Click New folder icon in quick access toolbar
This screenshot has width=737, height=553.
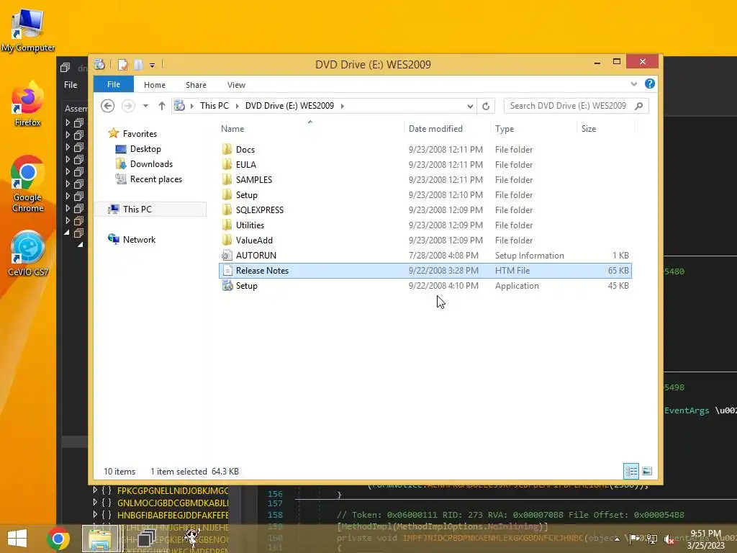pos(138,64)
